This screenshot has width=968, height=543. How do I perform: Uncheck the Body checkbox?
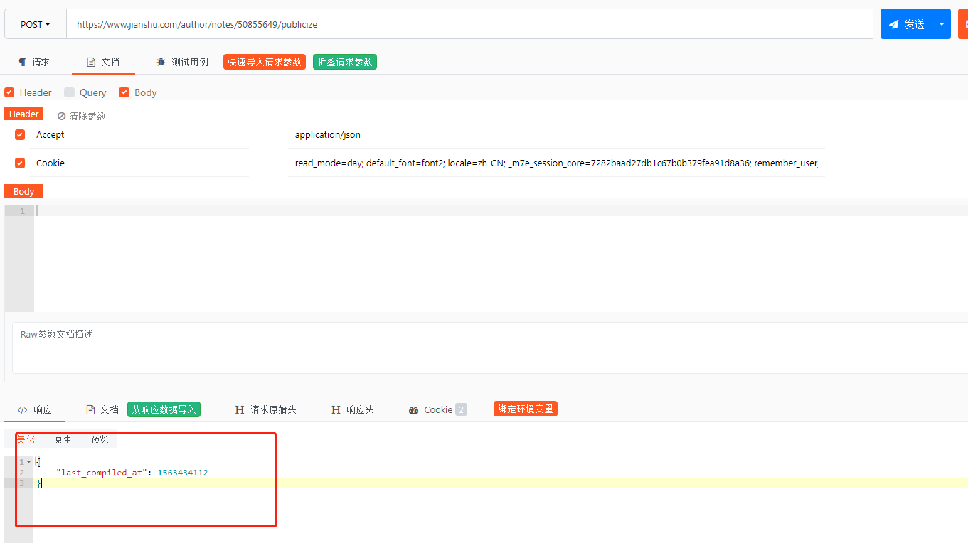[x=124, y=92]
